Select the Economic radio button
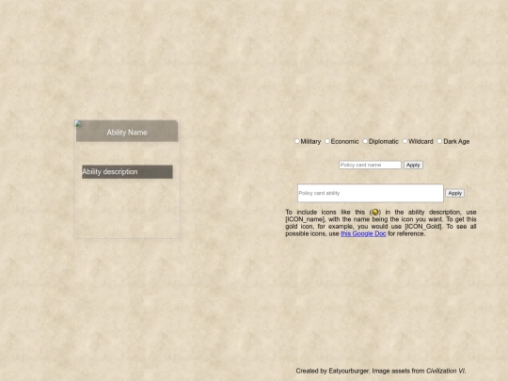Image resolution: width=508 pixels, height=381 pixels. pos(327,141)
